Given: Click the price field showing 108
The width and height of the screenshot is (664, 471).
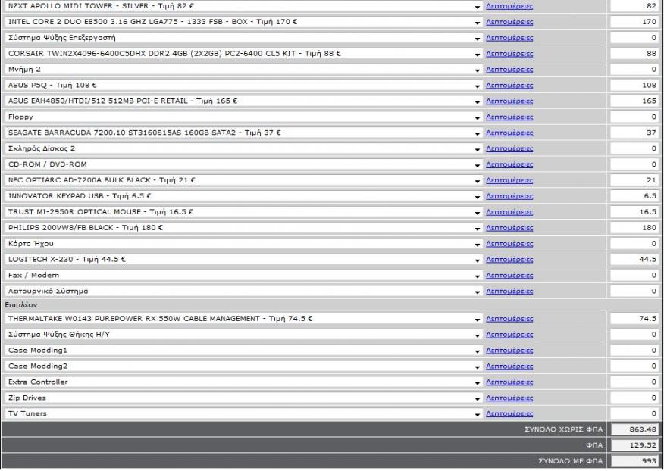Looking at the screenshot, I should (634, 86).
